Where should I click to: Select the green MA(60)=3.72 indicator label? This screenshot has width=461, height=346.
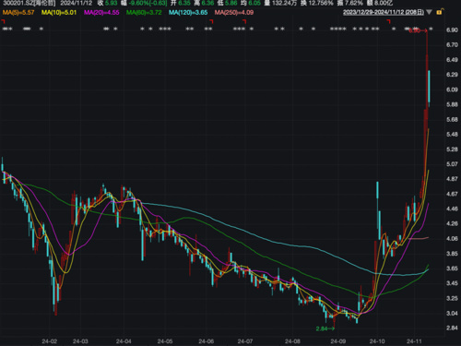[144, 12]
